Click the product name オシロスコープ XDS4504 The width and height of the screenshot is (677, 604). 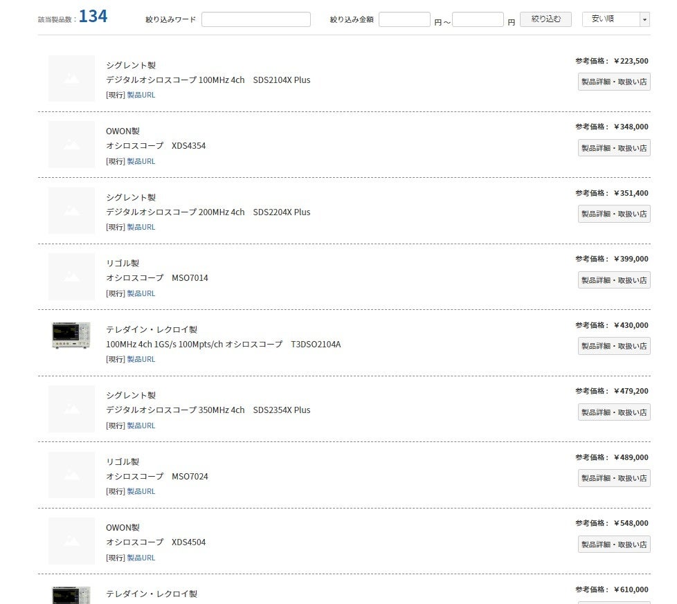click(156, 542)
